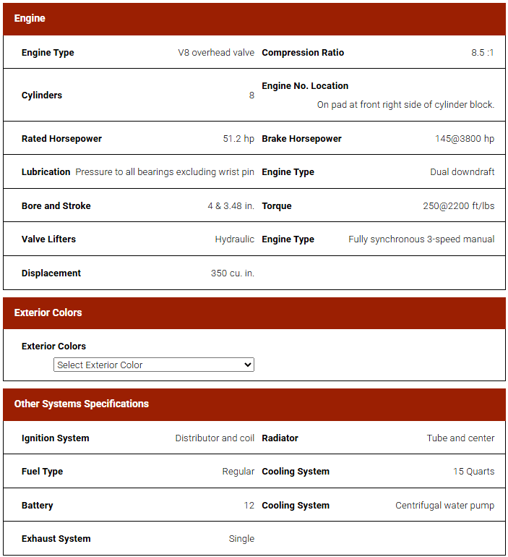The image size is (508, 557).
Task: Select the 'V8 overhead valve' value
Action: click(x=216, y=53)
